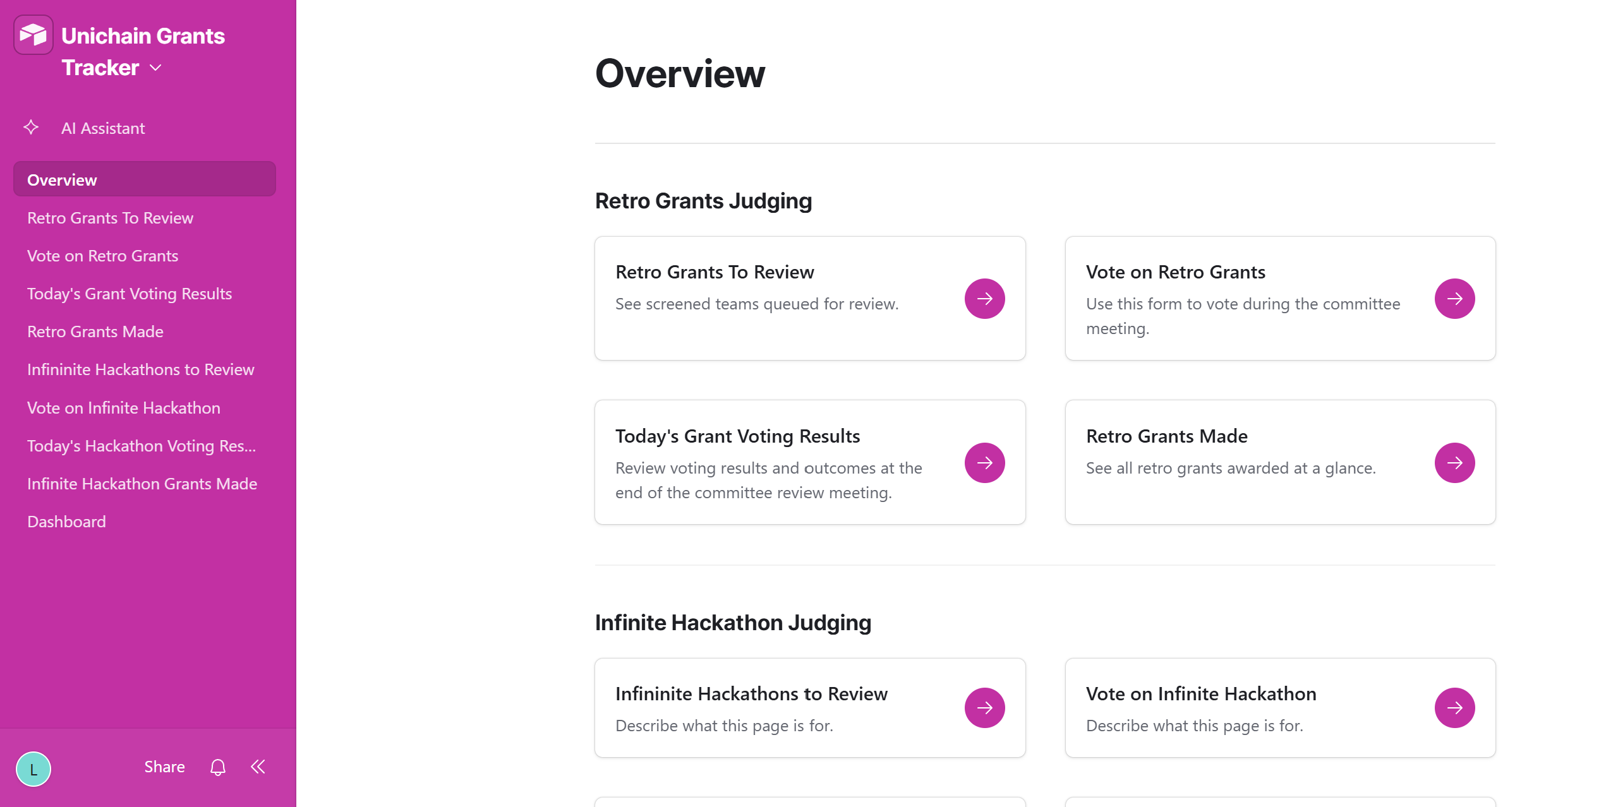Click the arrow on Vote on Retro Grants card
The image size is (1606, 807).
(x=1454, y=299)
